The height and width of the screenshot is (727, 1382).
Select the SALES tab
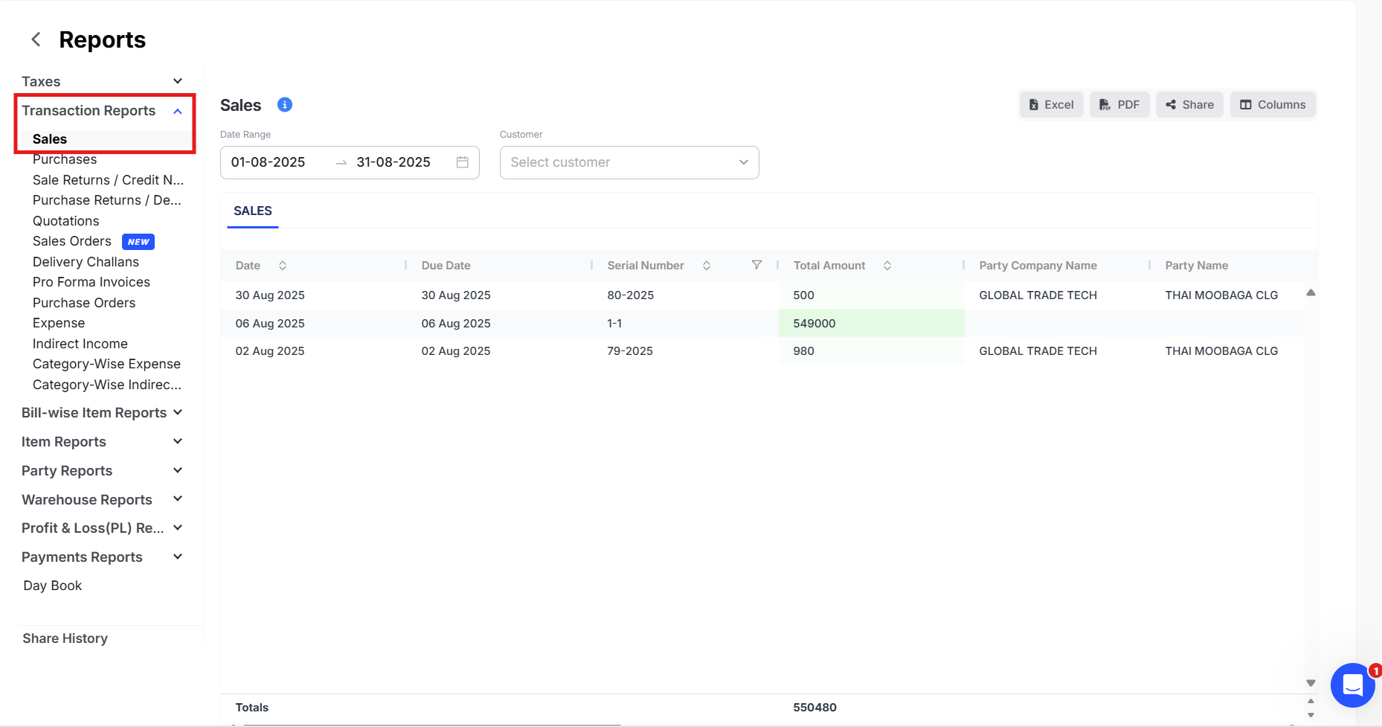coord(253,211)
